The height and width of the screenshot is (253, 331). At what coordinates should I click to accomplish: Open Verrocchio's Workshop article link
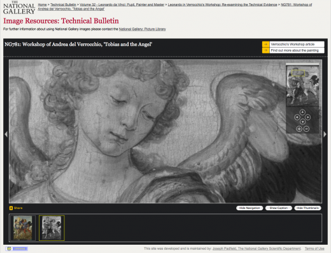coord(293,44)
